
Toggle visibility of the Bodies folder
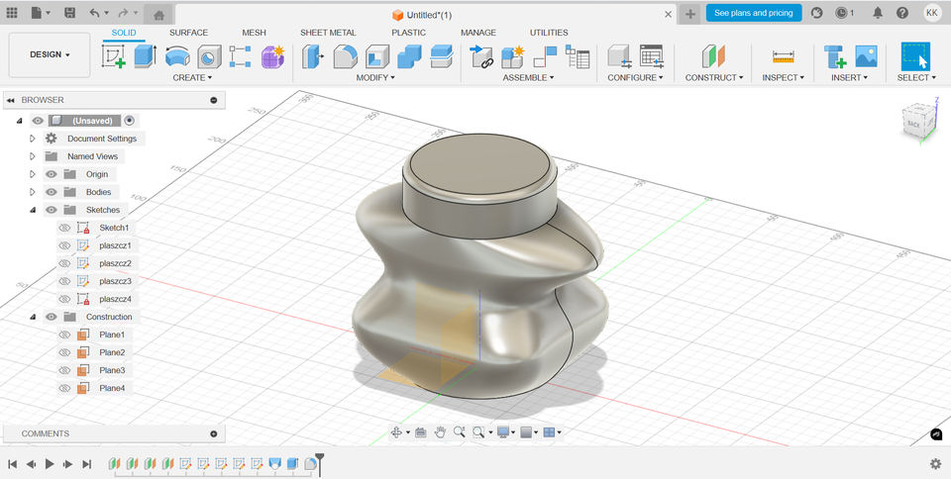(x=52, y=192)
